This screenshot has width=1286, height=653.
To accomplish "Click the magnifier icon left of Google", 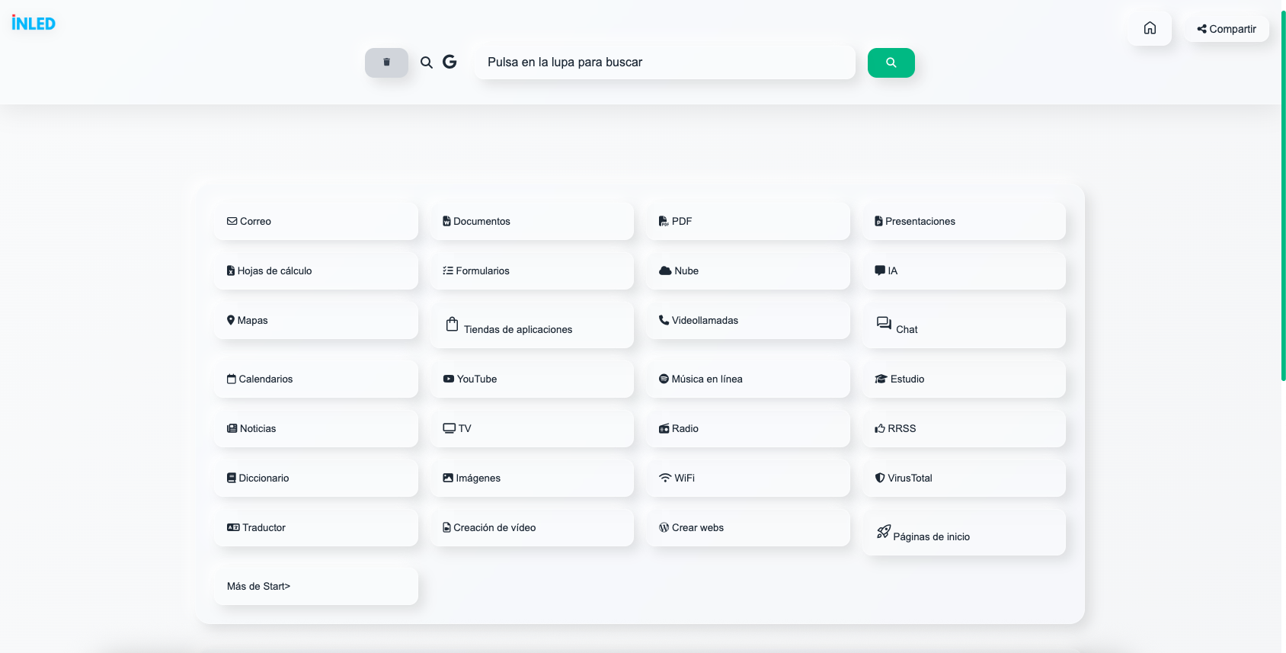I will pyautogui.click(x=427, y=62).
